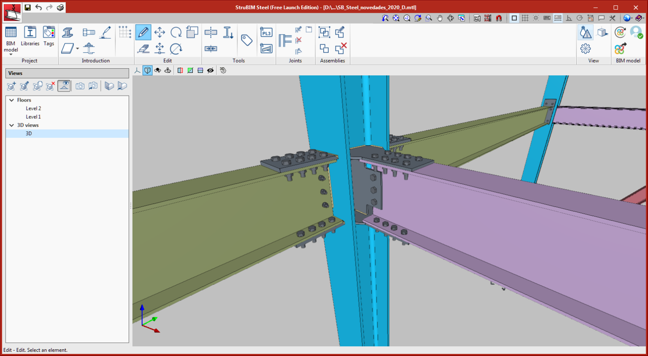Select the Erase tool
Screen dimensions: 648x356
[143, 49]
